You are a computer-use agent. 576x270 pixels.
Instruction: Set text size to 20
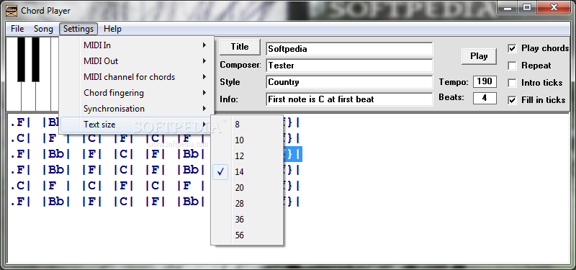pyautogui.click(x=247, y=187)
